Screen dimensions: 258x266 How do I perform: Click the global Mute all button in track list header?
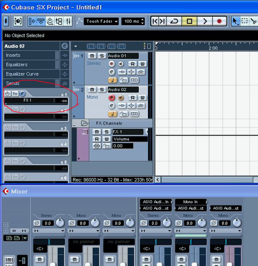(91, 46)
